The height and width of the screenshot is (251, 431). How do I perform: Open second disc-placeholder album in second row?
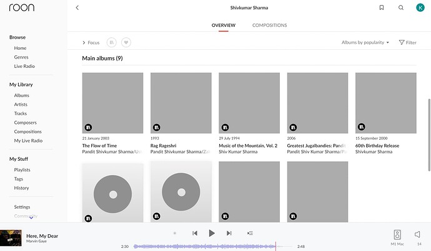click(181, 192)
